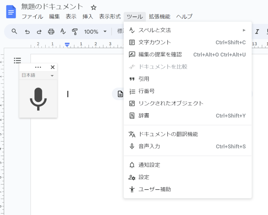Select the paint format roller tool

tap(75, 32)
